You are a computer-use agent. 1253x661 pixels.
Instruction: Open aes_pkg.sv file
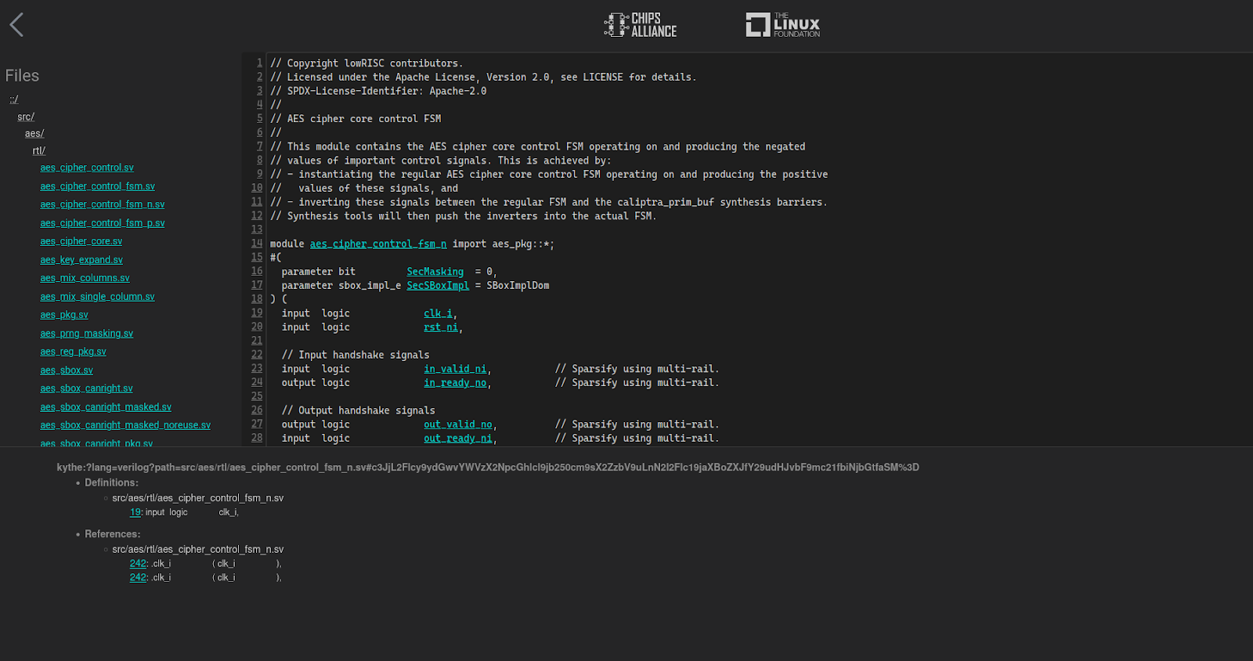(x=64, y=315)
